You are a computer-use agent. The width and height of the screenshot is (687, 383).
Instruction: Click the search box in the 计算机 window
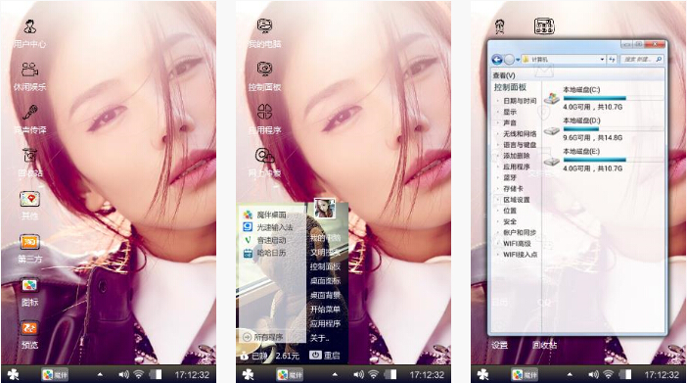[x=642, y=59]
